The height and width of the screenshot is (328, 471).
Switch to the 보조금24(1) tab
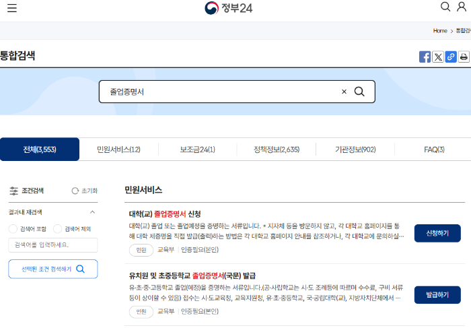point(197,150)
